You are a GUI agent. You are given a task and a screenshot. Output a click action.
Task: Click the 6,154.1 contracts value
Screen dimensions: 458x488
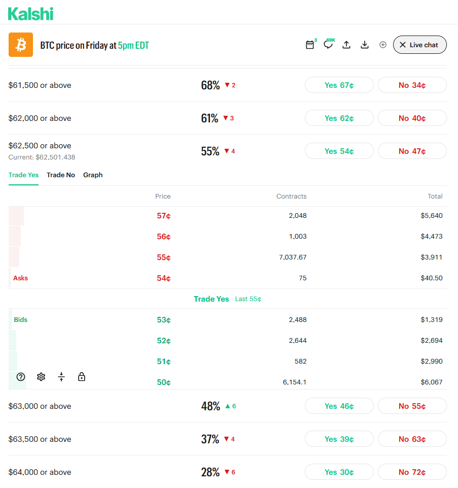click(295, 382)
